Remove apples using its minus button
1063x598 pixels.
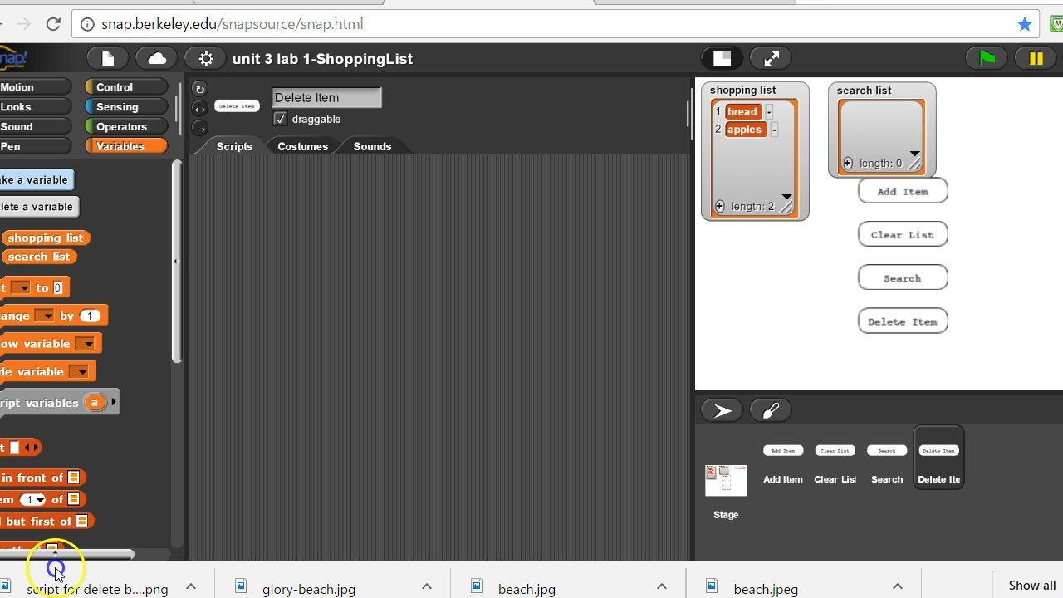point(774,130)
